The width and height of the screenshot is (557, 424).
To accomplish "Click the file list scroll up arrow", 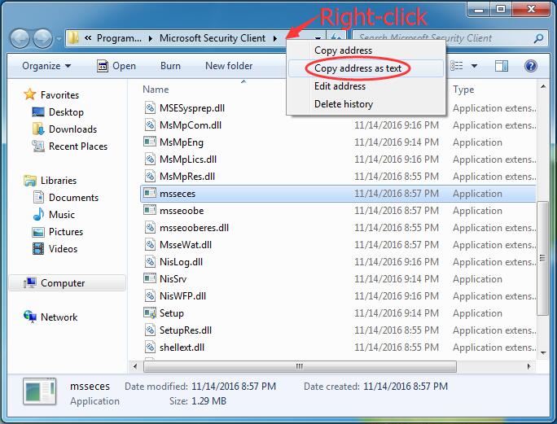I will [543, 86].
